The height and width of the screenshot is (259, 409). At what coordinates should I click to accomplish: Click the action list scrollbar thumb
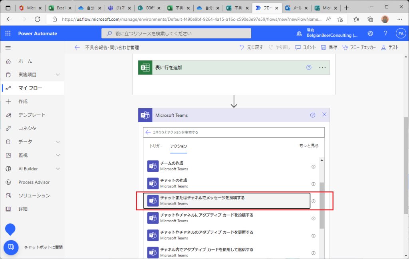point(322,205)
